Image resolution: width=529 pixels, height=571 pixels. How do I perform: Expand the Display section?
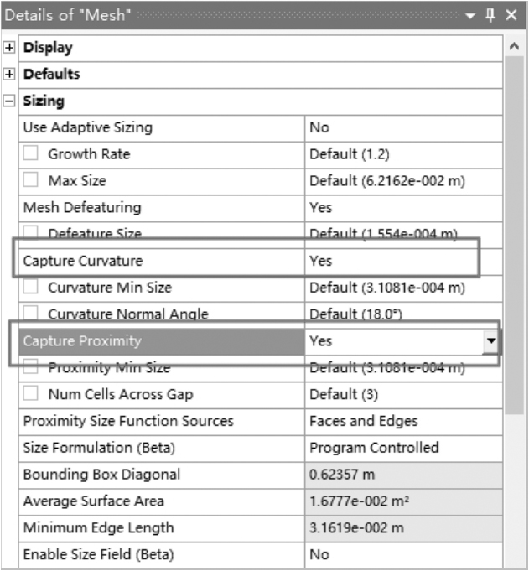(x=9, y=48)
